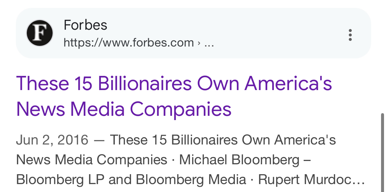
Task: Click the https://www.forbes.com URL text
Action: click(128, 43)
